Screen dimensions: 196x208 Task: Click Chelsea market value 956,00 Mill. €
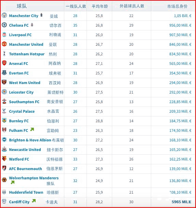coord(180,25)
